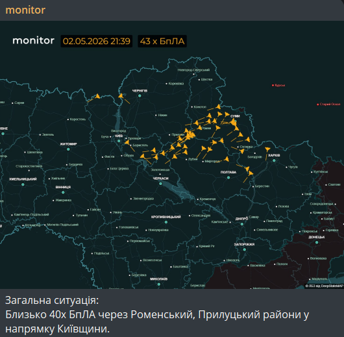This screenshot has width=344, height=337.
Task: Click the Лубни town label
Action: [193, 159]
